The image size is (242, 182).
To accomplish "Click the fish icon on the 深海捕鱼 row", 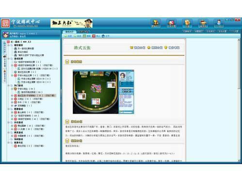I will (16, 106).
